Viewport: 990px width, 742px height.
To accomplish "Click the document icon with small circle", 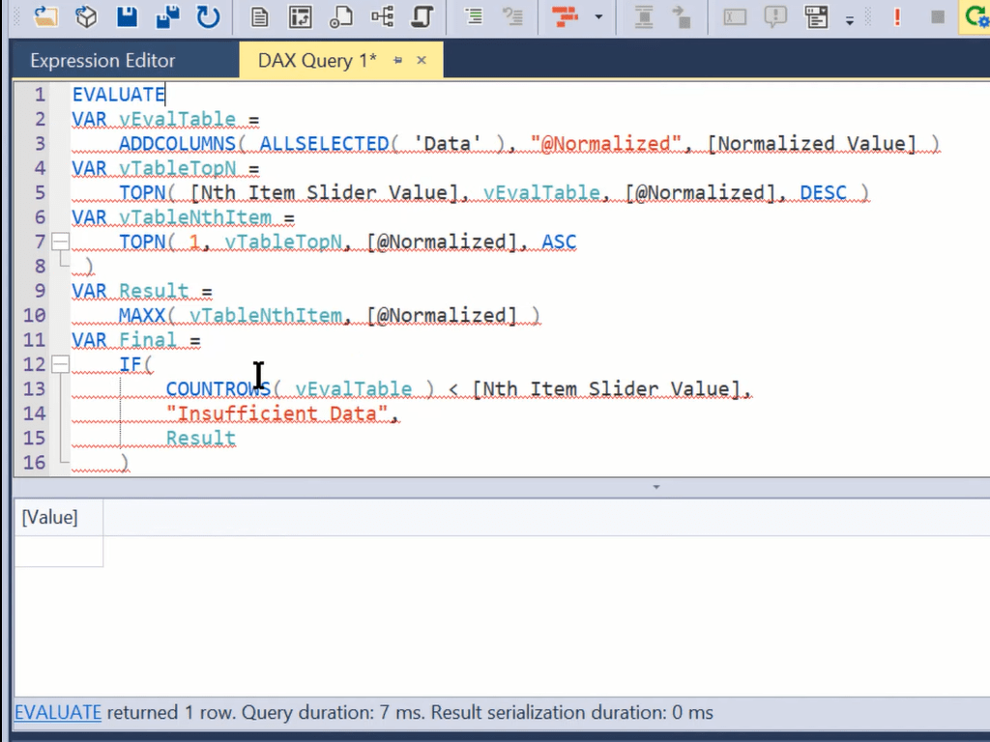I will tap(341, 16).
